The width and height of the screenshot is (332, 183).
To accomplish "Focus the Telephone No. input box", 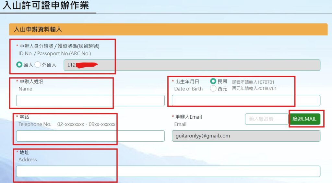I will (90, 136).
